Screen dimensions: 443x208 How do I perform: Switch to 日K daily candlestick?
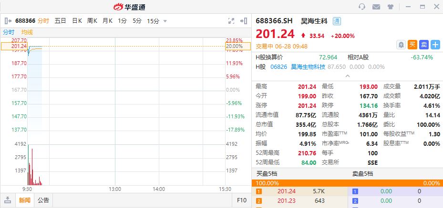coord(77,21)
